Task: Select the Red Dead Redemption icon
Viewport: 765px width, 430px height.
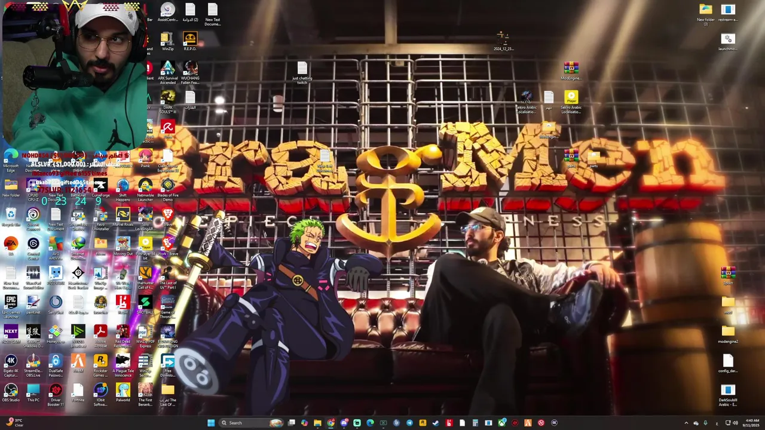Action: 123,336
